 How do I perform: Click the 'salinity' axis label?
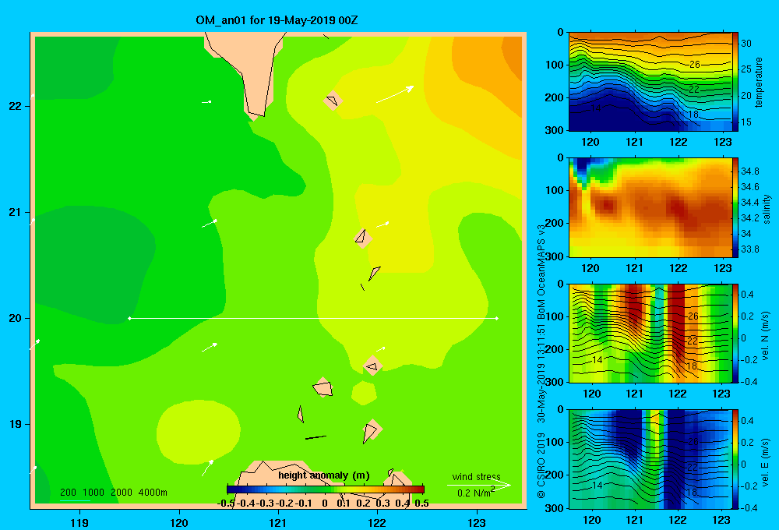[x=767, y=208]
